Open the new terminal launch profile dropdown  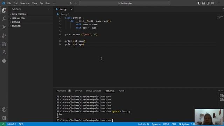point(222,91)
